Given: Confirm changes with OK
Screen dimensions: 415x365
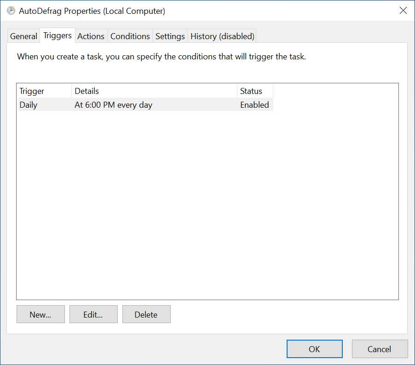Looking at the screenshot, I should click(x=314, y=349).
